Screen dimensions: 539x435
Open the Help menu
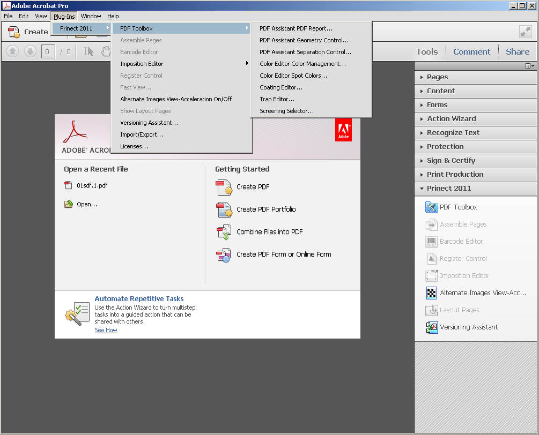(x=113, y=16)
